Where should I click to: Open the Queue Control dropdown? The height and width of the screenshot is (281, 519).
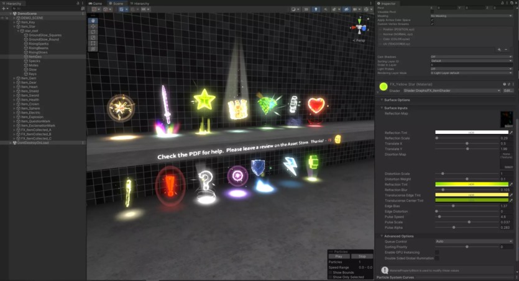(474, 242)
